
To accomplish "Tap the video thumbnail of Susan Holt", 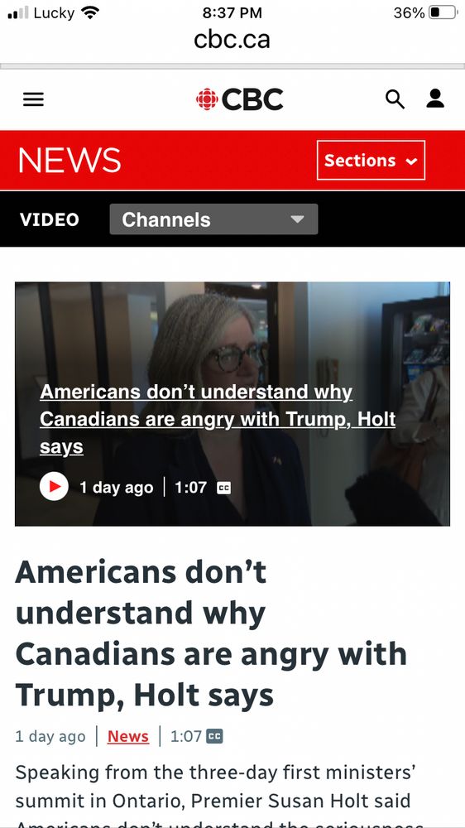I will pyautogui.click(x=232, y=404).
